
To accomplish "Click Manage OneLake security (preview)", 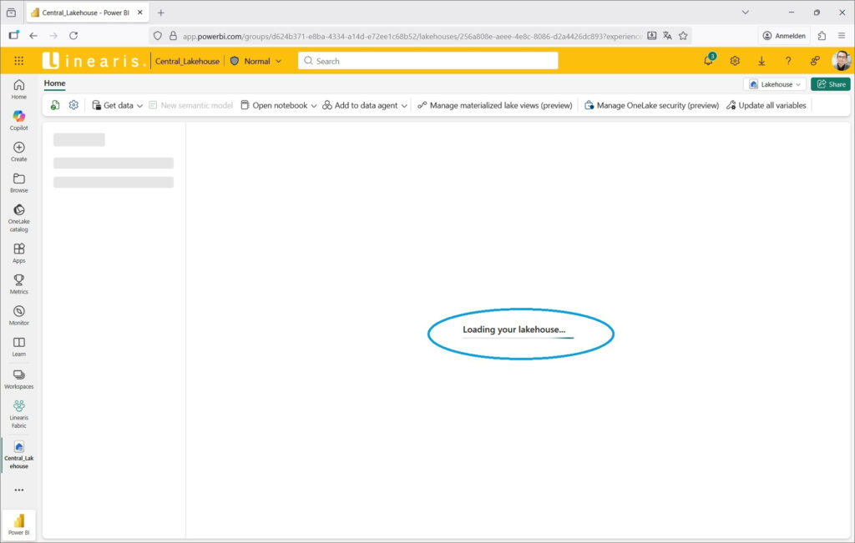I will tap(651, 106).
